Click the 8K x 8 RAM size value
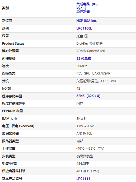The image size is (136, 182). coord(81,119)
